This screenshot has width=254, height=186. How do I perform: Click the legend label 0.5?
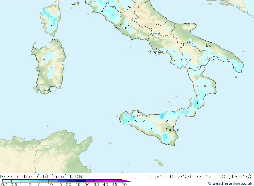[x=14, y=184]
